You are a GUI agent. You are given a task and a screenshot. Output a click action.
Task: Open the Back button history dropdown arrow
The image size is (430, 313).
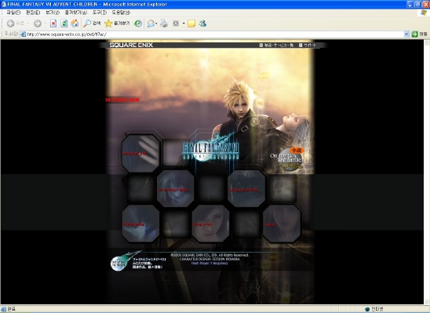click(x=28, y=24)
